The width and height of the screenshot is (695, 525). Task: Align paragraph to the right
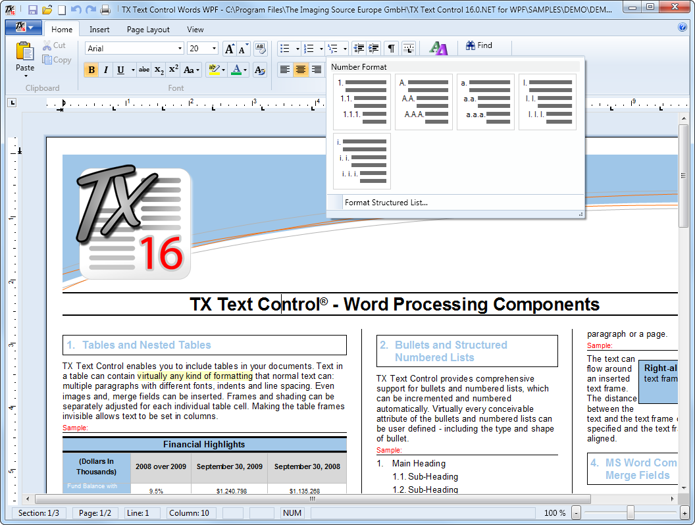point(317,70)
